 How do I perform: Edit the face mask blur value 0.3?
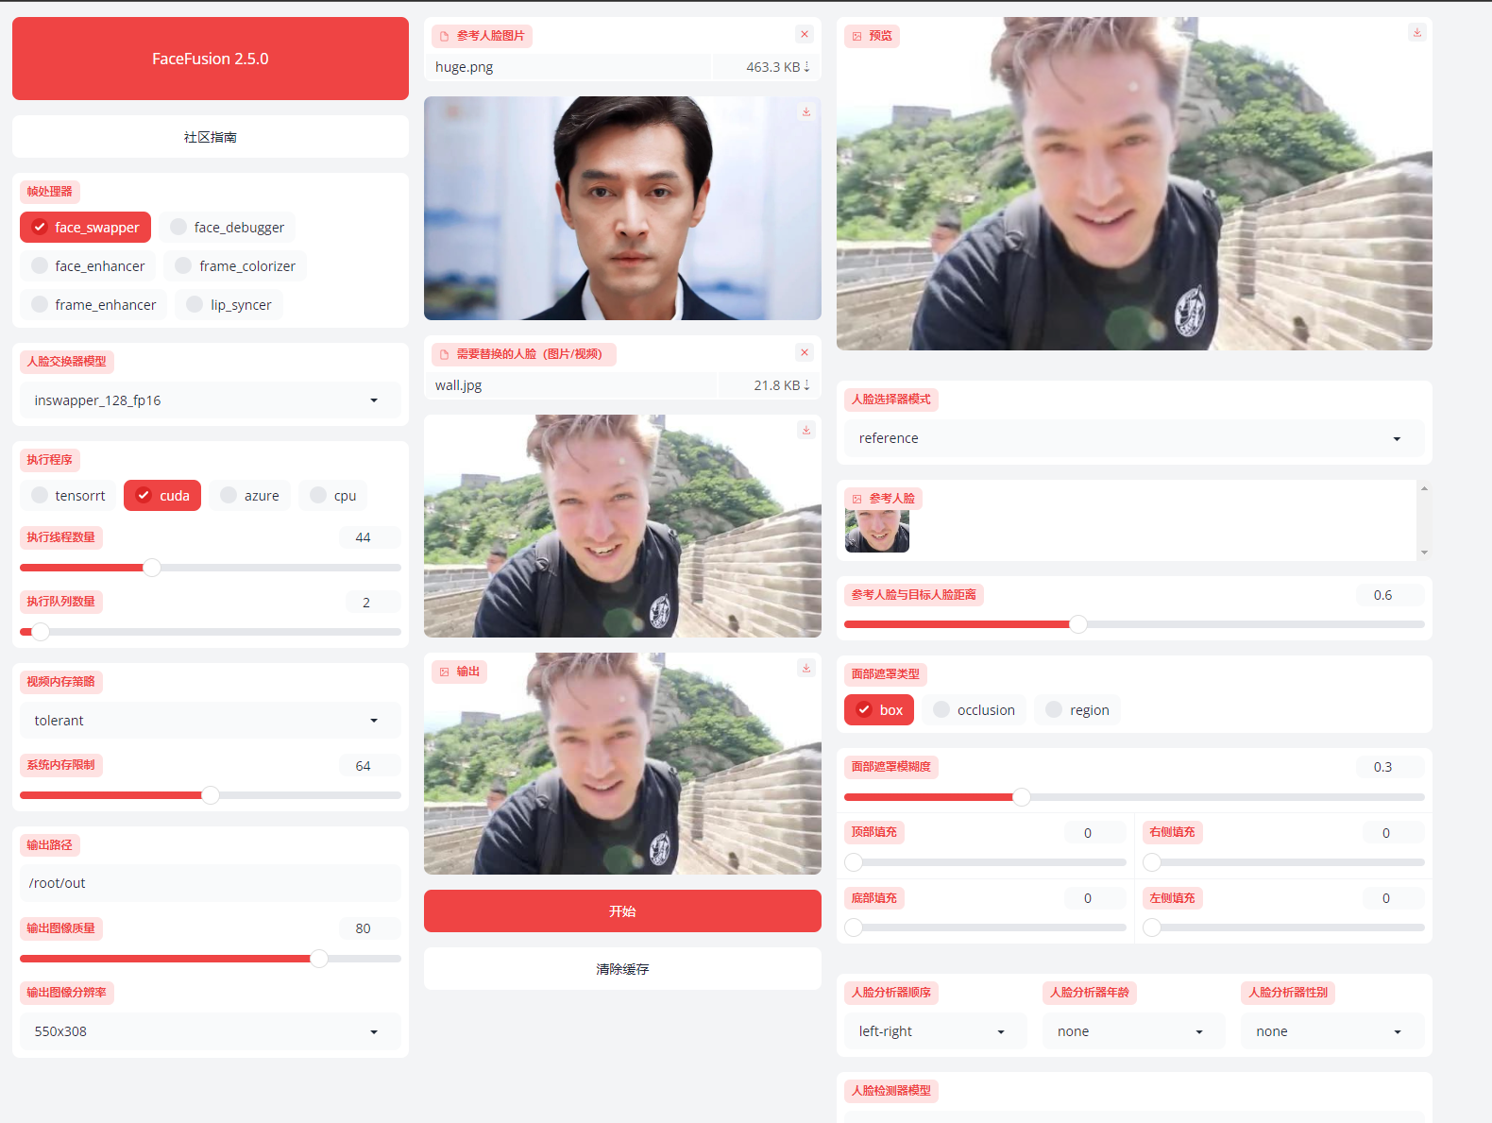1390,767
